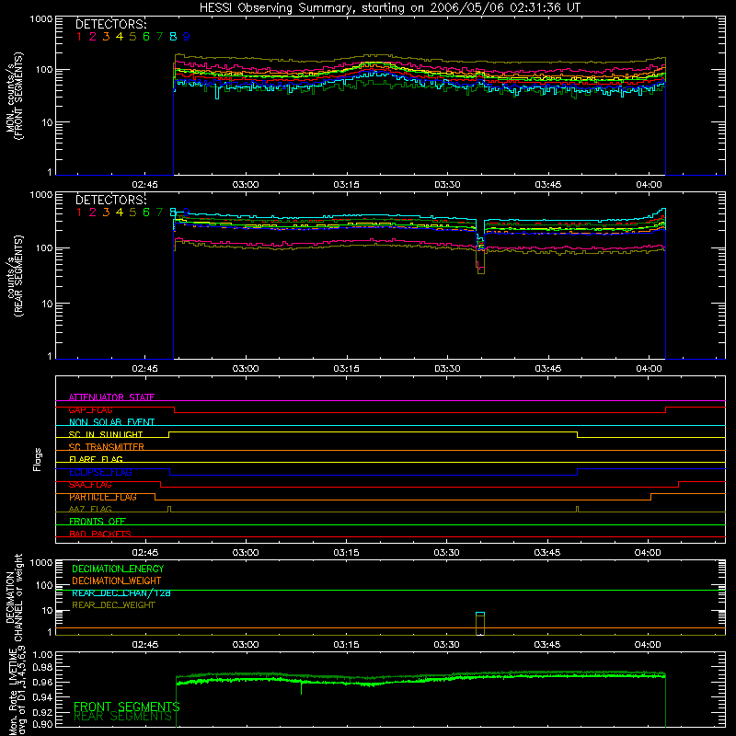Select cyan detector number 8 in the front segments legend
The image size is (736, 736).
pos(173,37)
